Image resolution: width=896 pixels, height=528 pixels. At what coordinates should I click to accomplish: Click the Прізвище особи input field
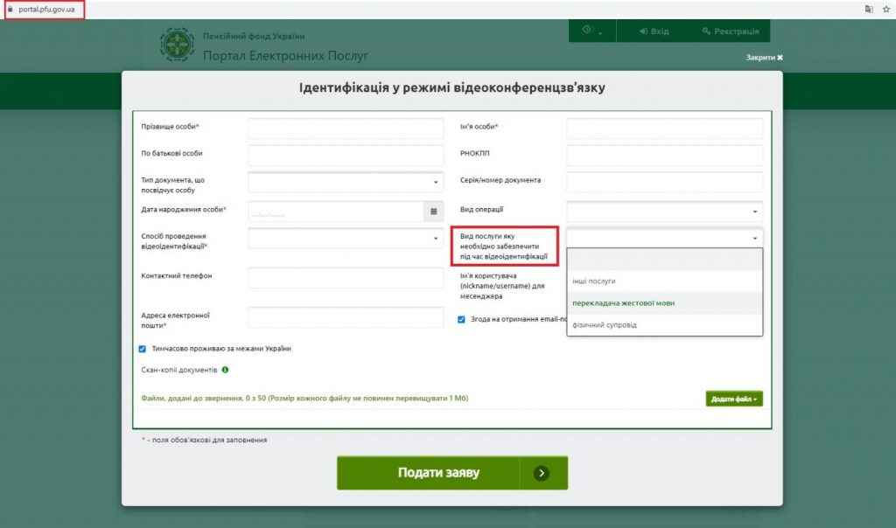(346, 128)
